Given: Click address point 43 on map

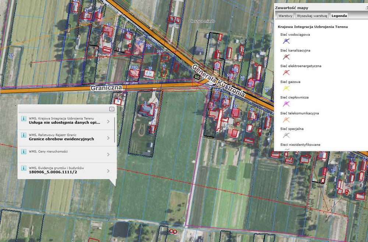Looking at the screenshot, I should click(x=108, y=24).
